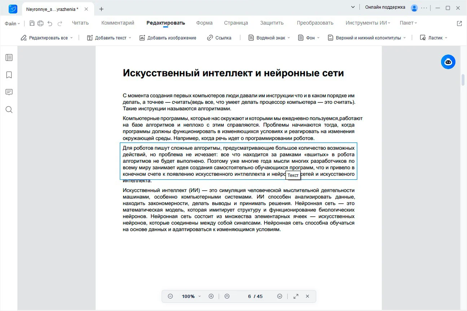This screenshot has width=467, height=311.
Task: Click Добавить изображение button
Action: point(168,38)
